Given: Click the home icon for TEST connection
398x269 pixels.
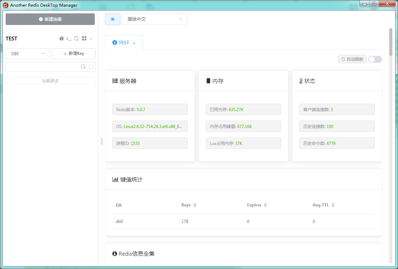Looking at the screenshot, I should [61, 38].
